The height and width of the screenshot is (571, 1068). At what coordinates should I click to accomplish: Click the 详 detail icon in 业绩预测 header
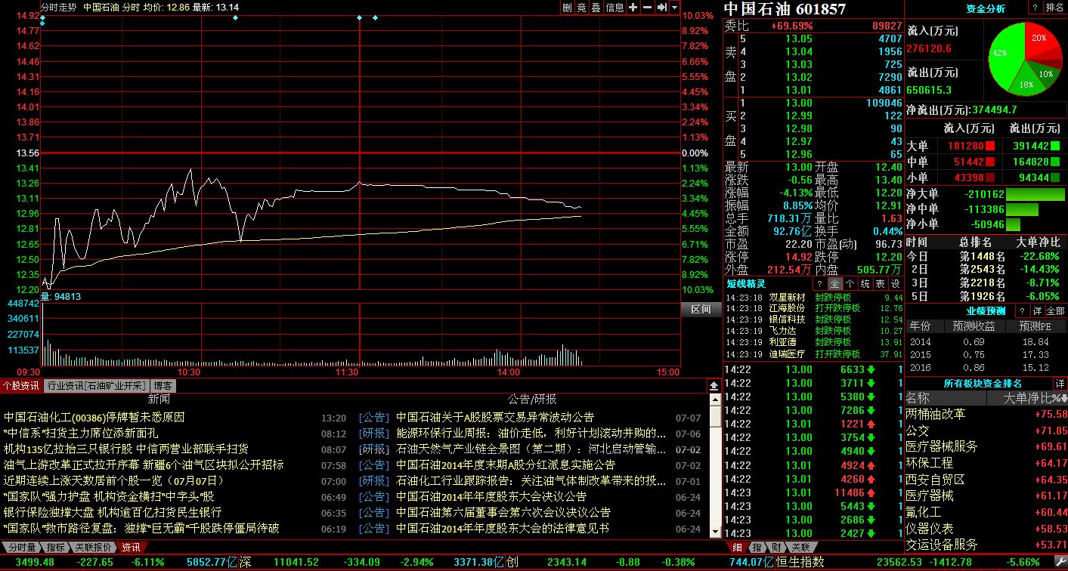[1038, 311]
